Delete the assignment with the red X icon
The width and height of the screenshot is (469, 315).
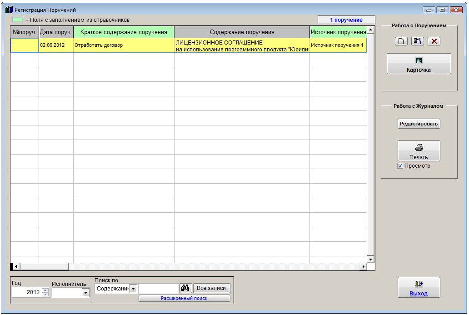[x=434, y=41]
